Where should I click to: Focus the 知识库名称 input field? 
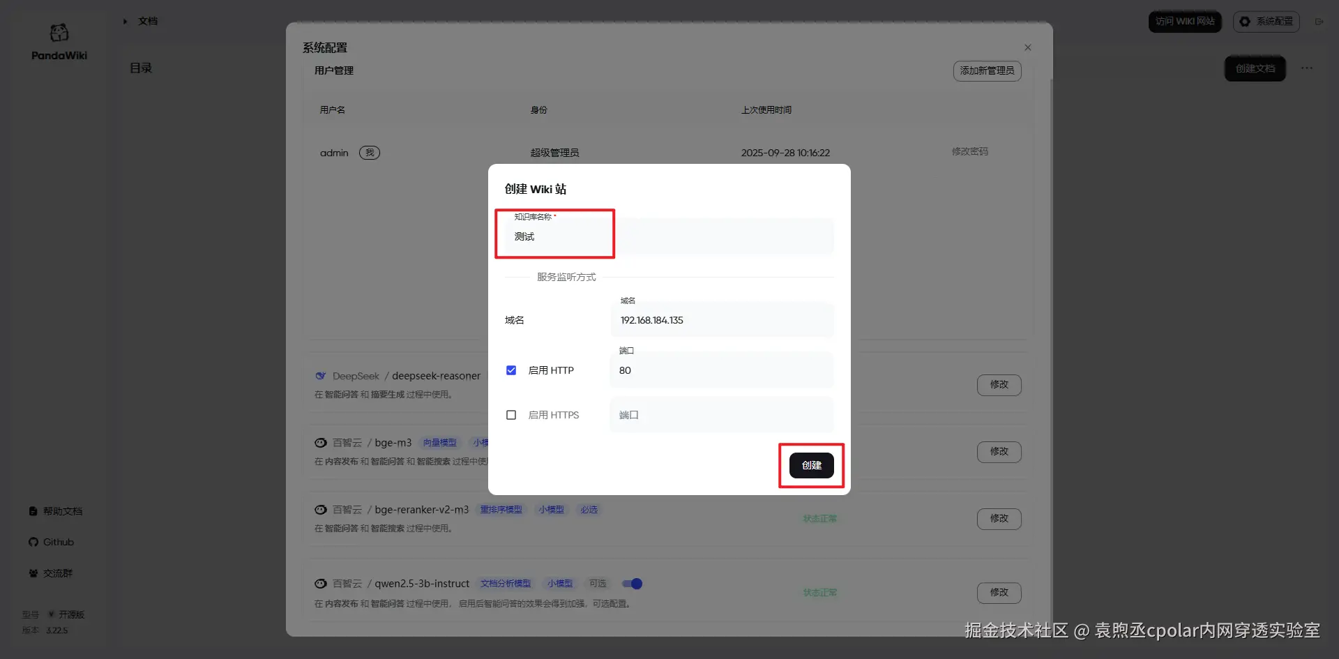pyautogui.click(x=669, y=236)
